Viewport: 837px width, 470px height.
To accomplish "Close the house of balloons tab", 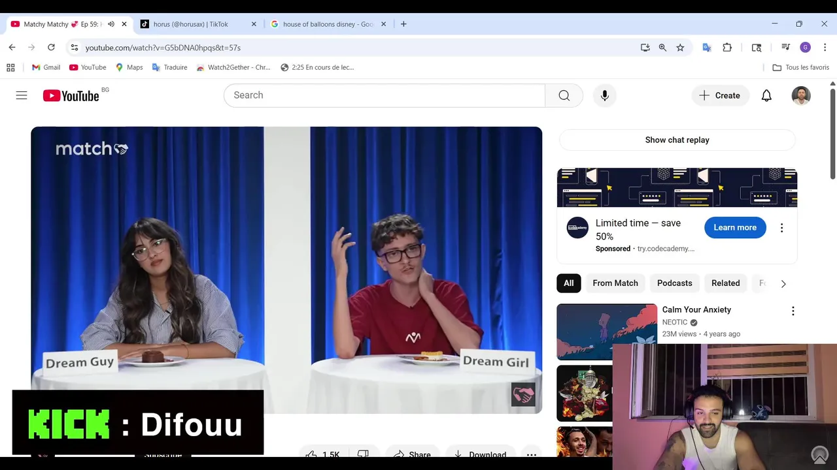I will (x=383, y=24).
